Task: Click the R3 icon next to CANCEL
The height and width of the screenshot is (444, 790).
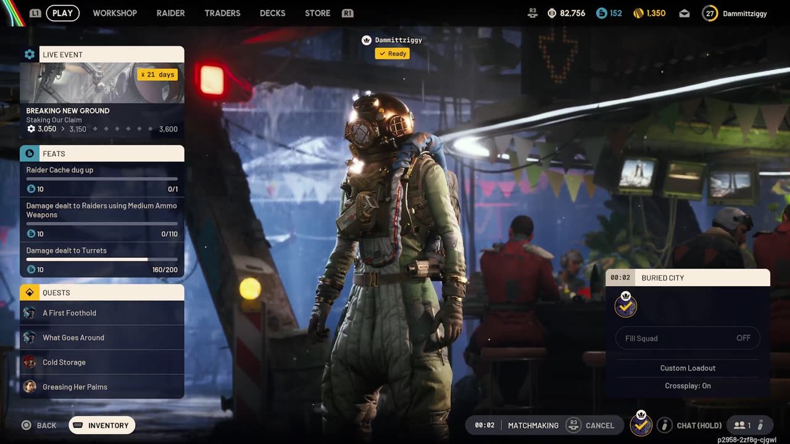Action: click(x=573, y=425)
